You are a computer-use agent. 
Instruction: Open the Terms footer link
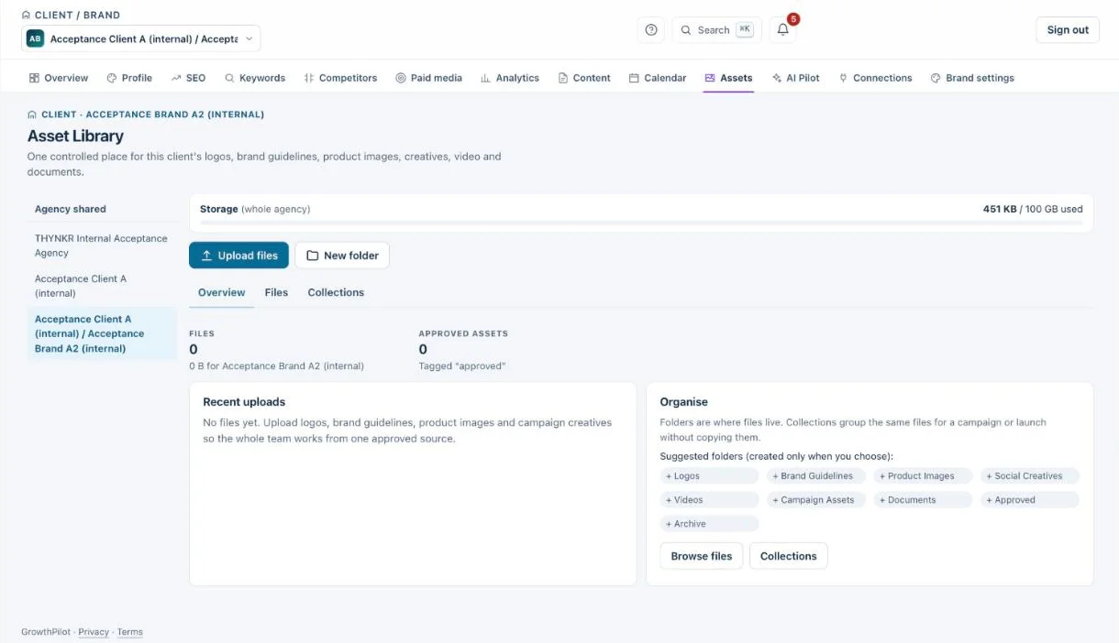click(130, 632)
